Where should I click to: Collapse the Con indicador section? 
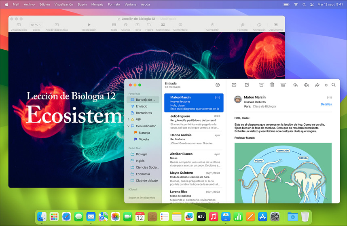(129, 126)
